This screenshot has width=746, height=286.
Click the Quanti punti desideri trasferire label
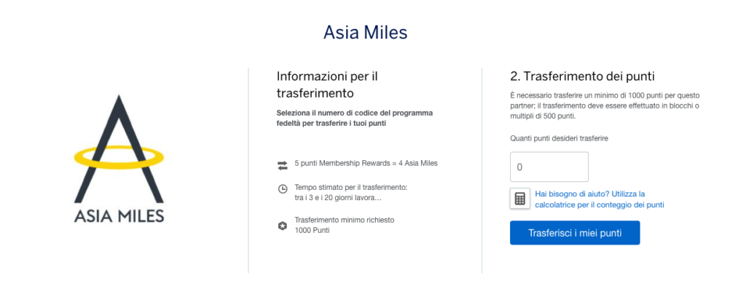(559, 138)
